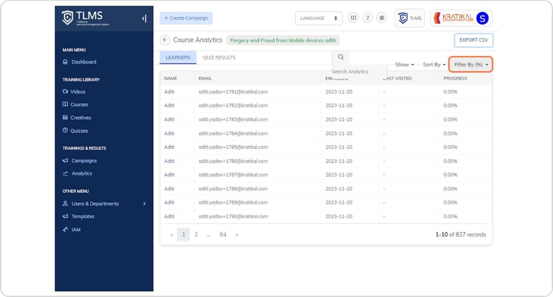Expand Users & Departments chevron

pyautogui.click(x=144, y=204)
